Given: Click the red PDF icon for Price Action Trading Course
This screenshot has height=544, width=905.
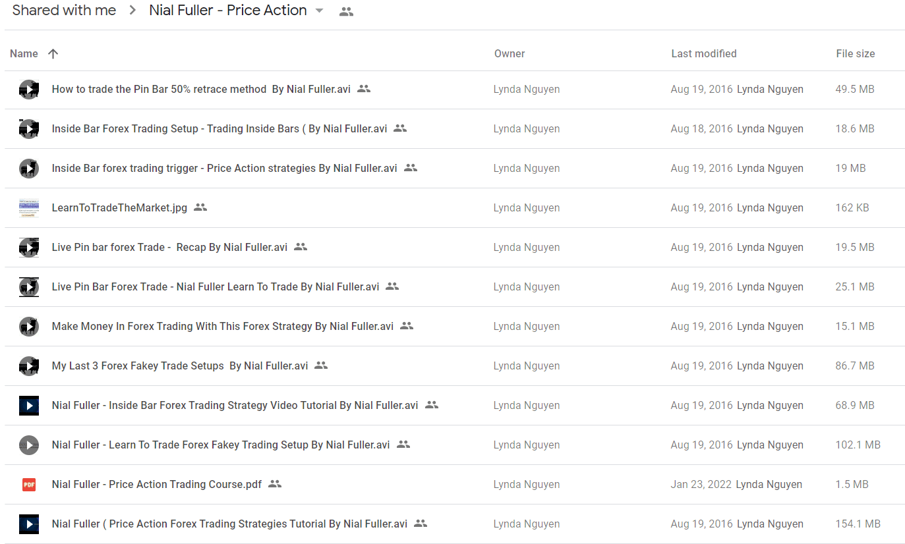Looking at the screenshot, I should click(29, 485).
